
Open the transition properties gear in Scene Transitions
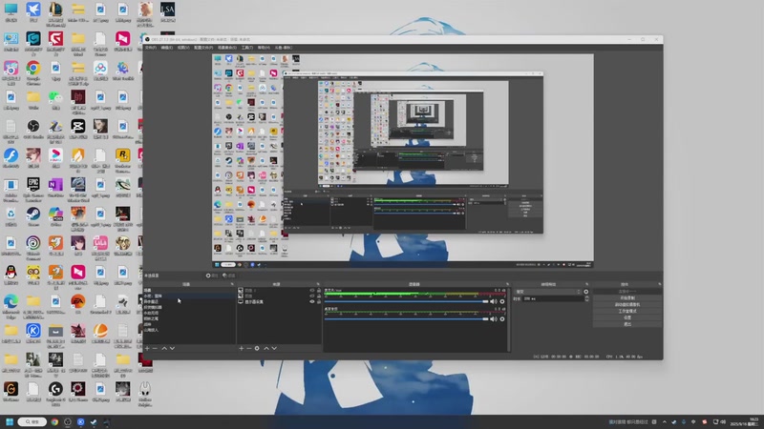(586, 292)
